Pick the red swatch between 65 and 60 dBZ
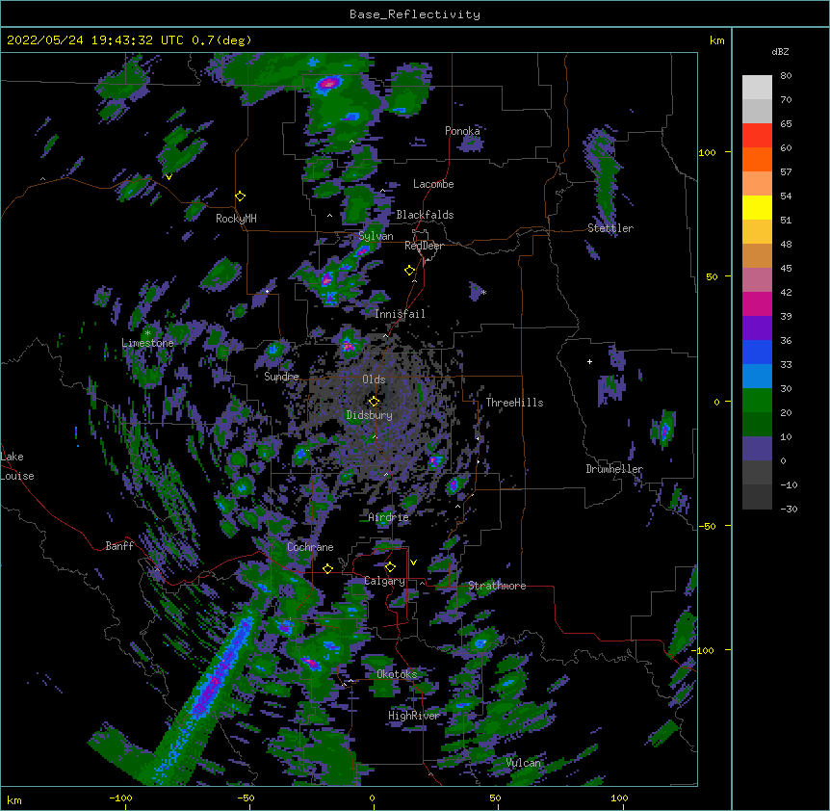This screenshot has height=811, width=830. point(757,136)
